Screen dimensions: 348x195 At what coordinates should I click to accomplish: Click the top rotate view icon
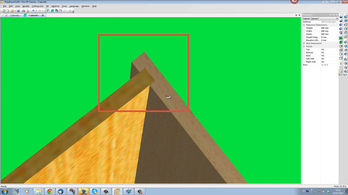(x=341, y=17)
